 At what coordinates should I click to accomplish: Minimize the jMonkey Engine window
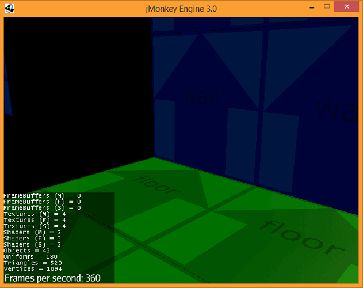point(312,8)
